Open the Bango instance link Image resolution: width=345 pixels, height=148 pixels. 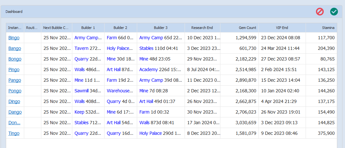(x=15, y=48)
